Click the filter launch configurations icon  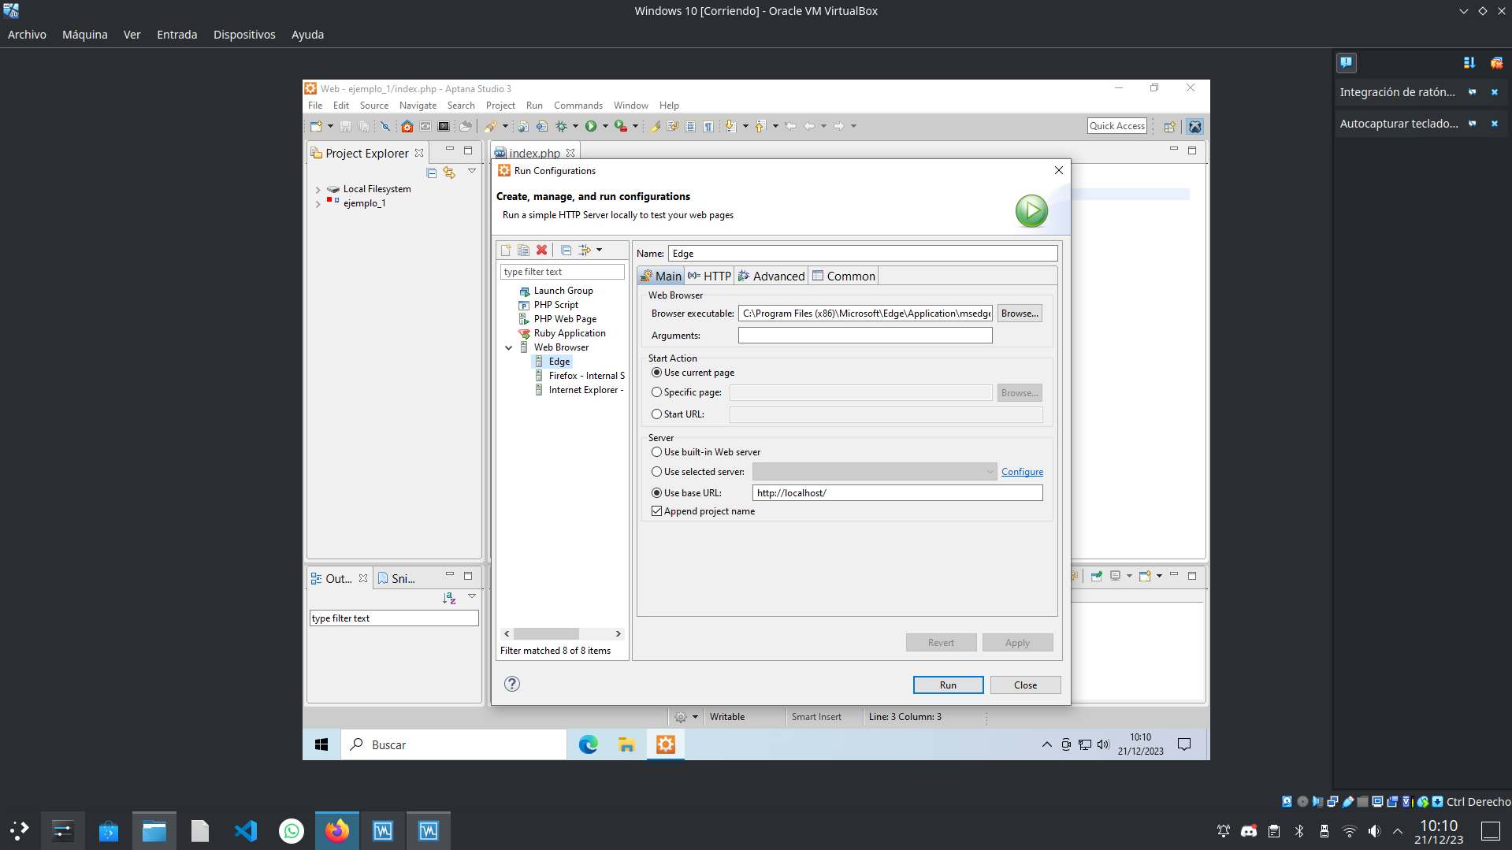(585, 250)
